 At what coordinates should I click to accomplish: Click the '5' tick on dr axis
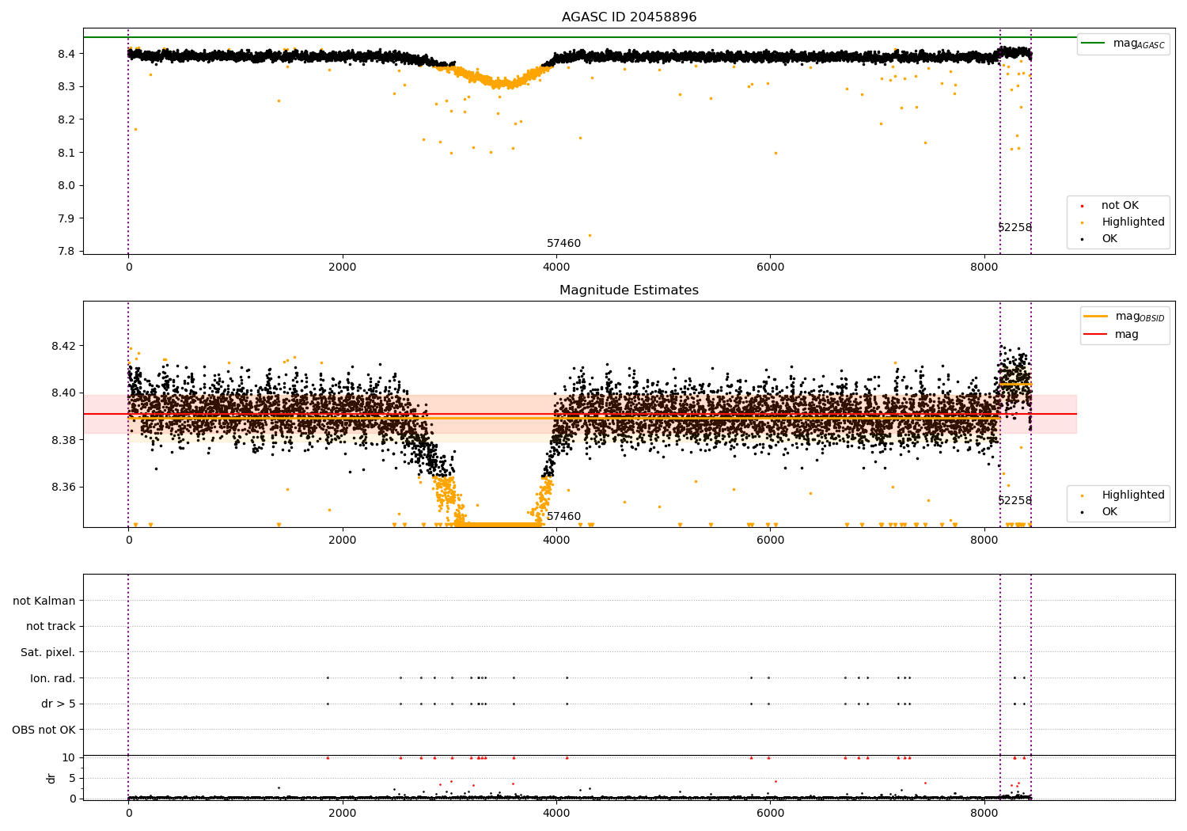click(72, 778)
